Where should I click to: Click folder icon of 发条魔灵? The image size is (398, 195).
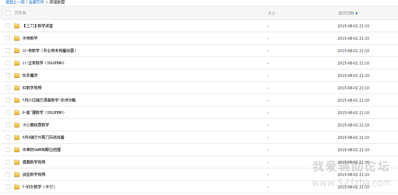(x=17, y=75)
